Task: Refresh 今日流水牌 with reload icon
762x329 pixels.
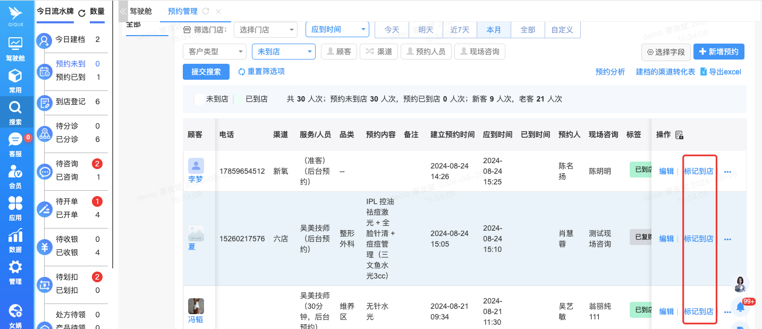Action: point(82,13)
